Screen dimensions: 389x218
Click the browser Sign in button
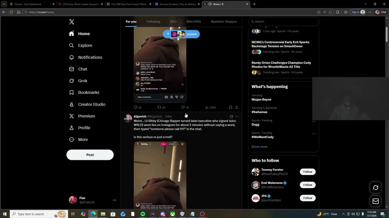(358, 12)
